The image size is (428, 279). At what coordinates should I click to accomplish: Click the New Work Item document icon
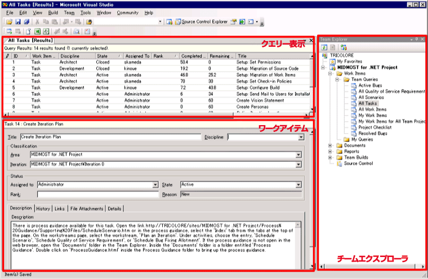[x=29, y=32]
